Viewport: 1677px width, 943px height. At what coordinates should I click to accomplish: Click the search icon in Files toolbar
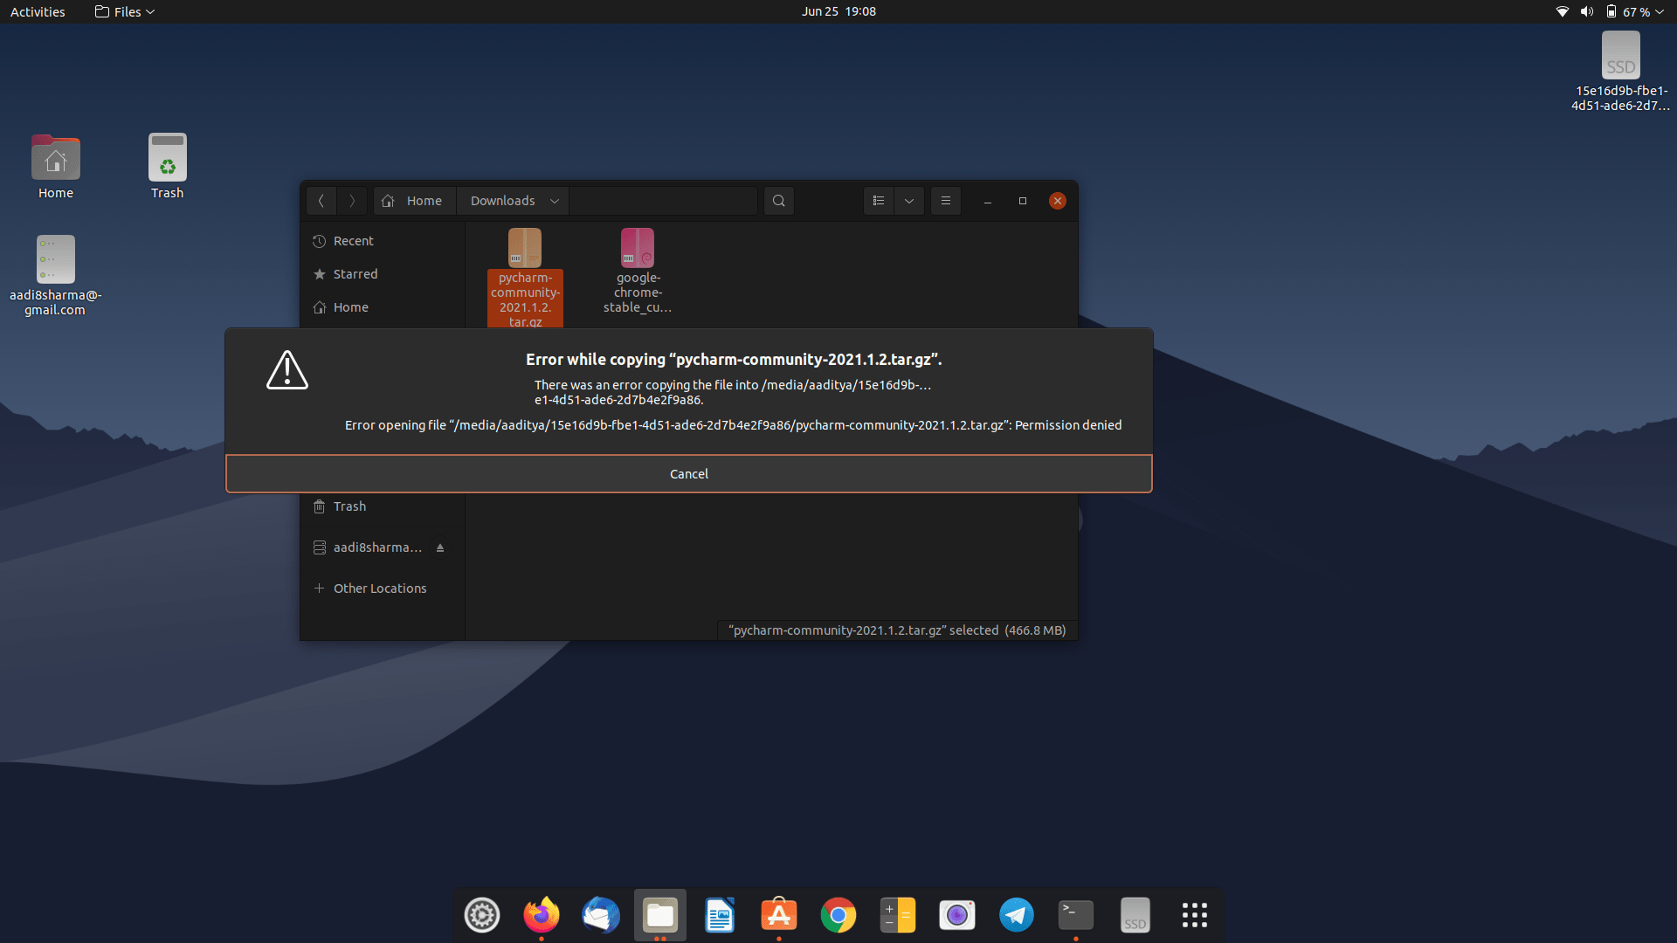click(778, 200)
